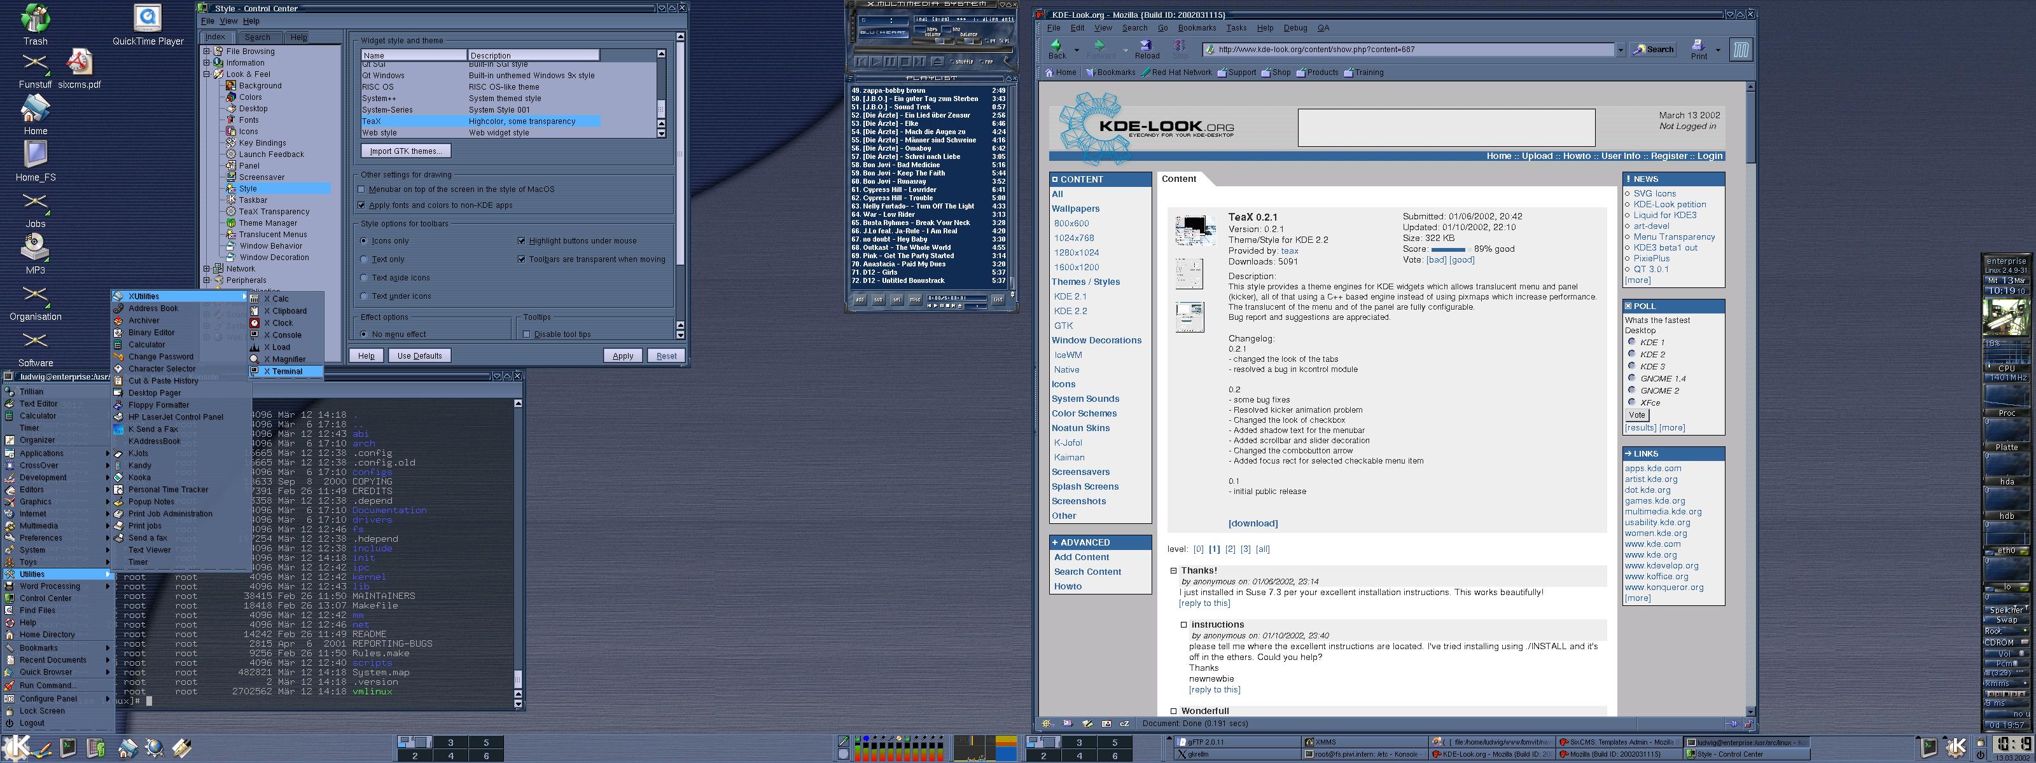Reload the KDE-Look page in Mozilla
Viewport: 2036px width, 763px height.
click(x=1147, y=49)
